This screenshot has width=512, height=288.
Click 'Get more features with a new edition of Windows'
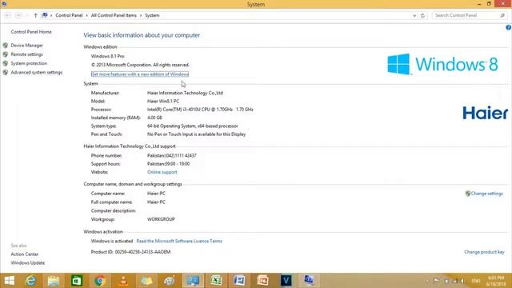pyautogui.click(x=140, y=74)
